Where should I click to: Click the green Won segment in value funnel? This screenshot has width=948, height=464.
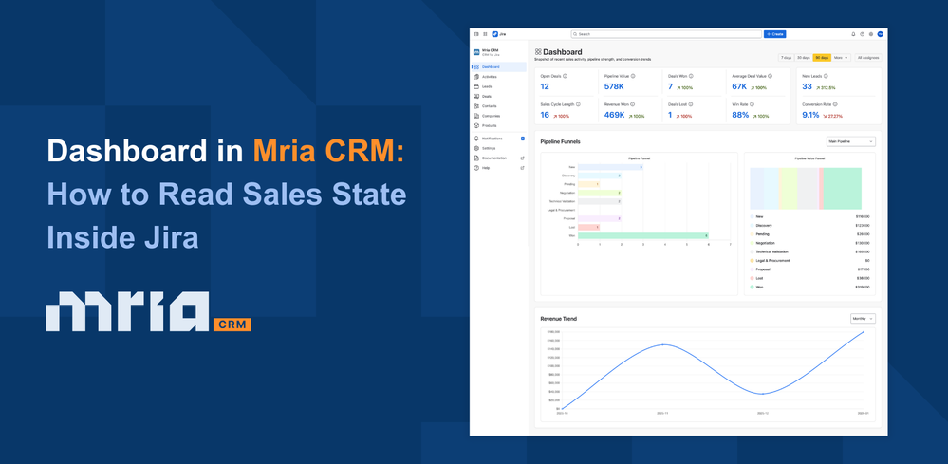(843, 189)
